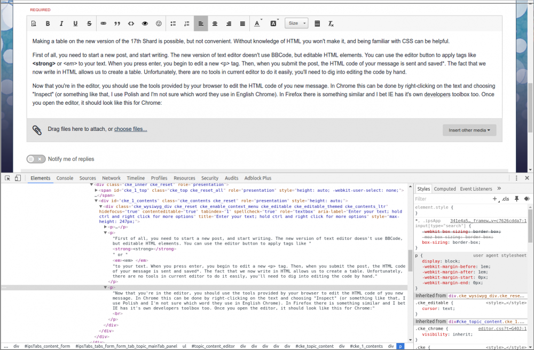The image size is (534, 350).
Task: Expand the collapsed first p node
Action: tap(106, 227)
